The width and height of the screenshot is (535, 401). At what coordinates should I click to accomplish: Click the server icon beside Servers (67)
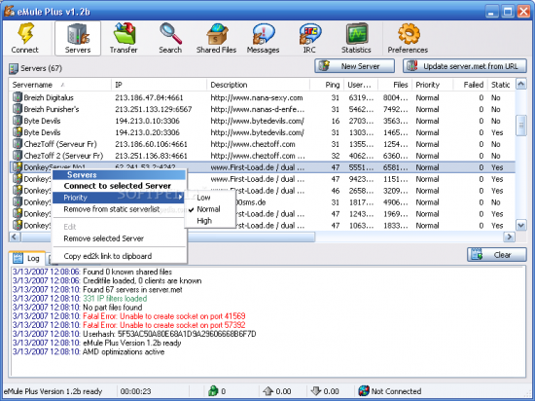tap(14, 68)
